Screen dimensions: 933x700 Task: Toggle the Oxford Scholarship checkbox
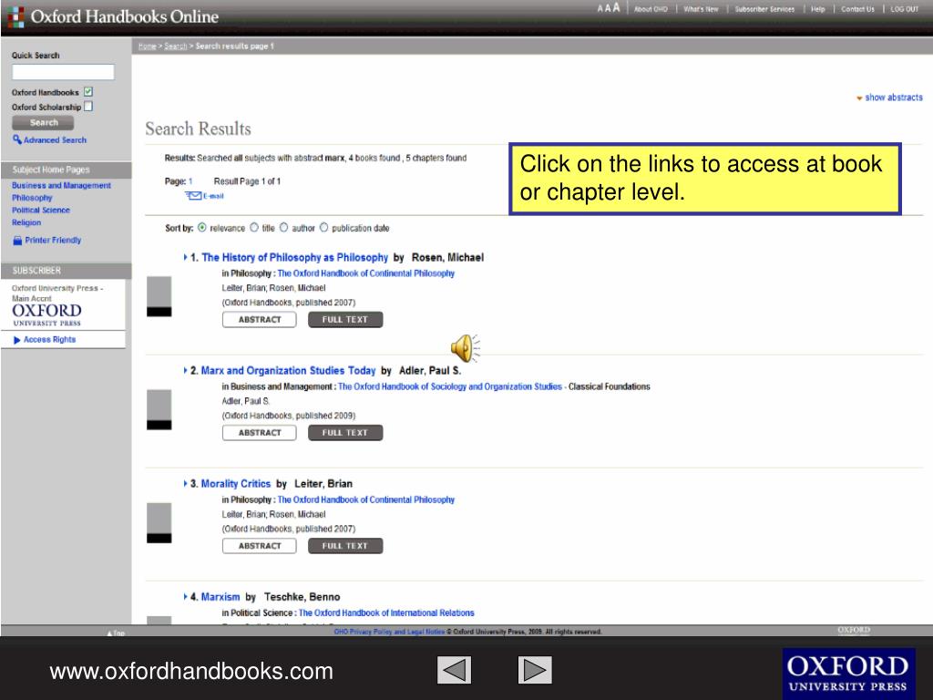point(88,107)
